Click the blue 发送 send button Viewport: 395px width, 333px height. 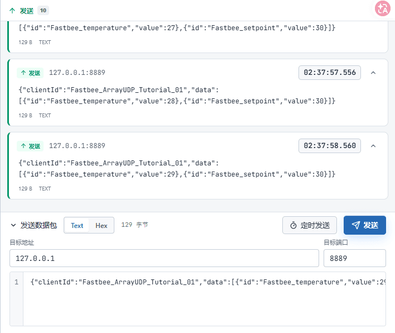[x=365, y=225]
